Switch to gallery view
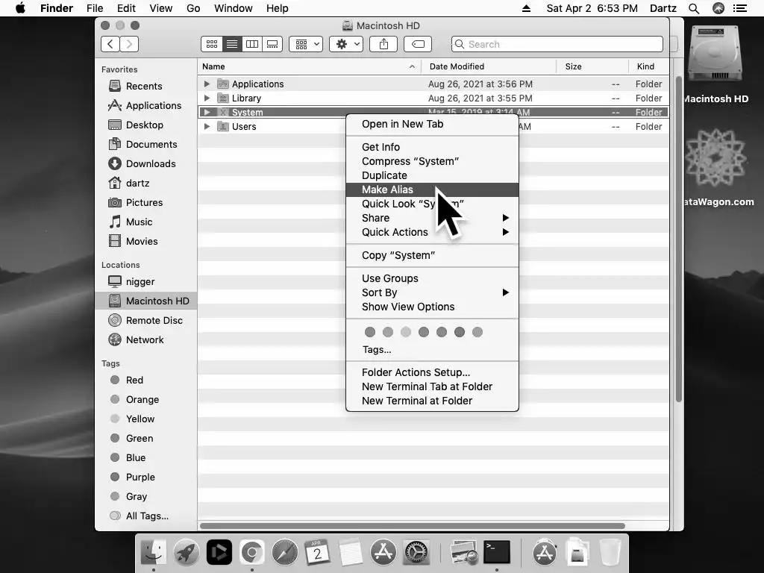The height and width of the screenshot is (573, 764). click(x=272, y=44)
